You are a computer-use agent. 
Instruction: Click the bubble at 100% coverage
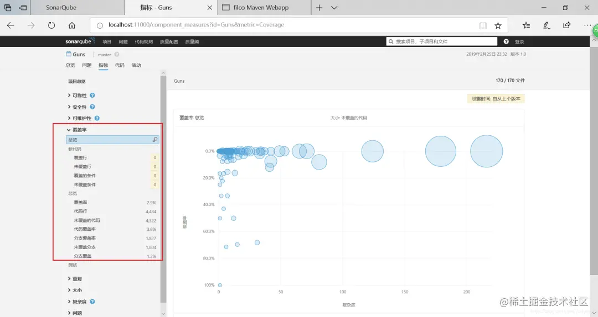(x=220, y=285)
